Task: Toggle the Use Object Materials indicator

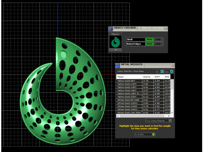Action: [x=170, y=120]
